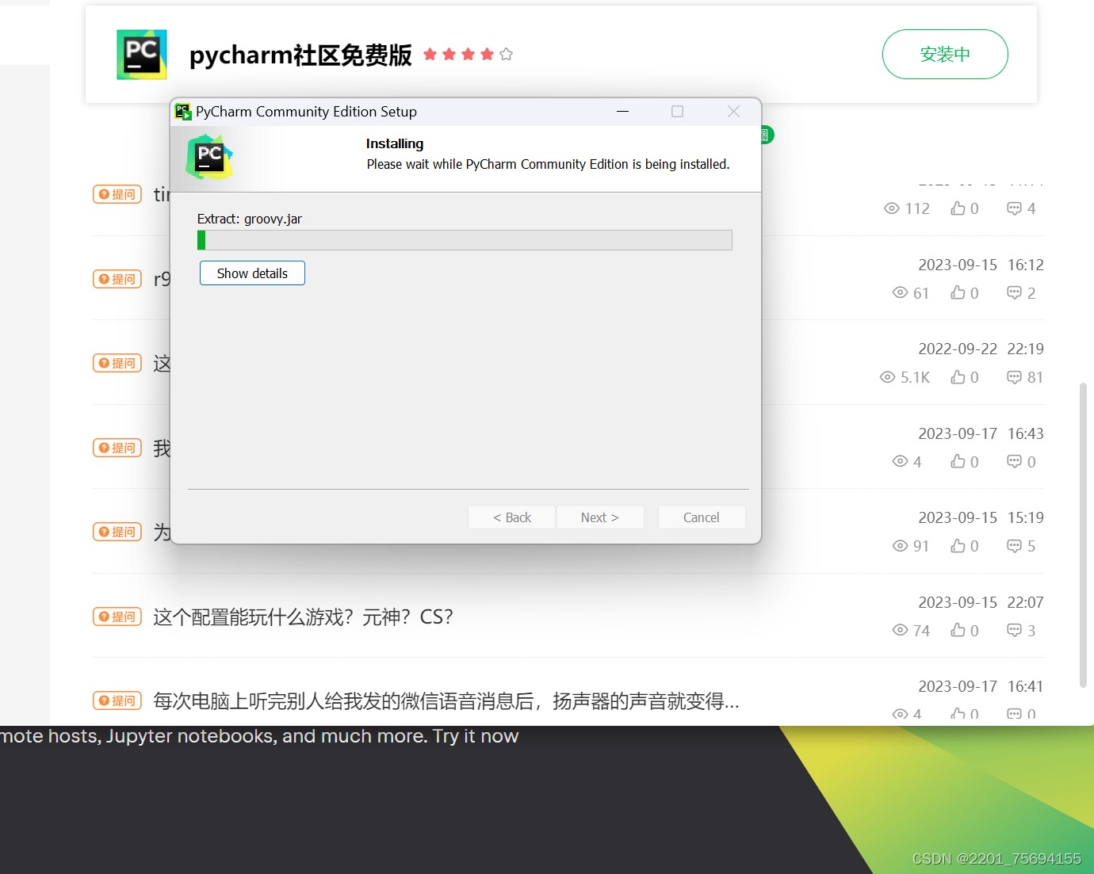Click the PyCharm PC logo beside the app title
Screen dimensions: 1094x874
point(141,54)
